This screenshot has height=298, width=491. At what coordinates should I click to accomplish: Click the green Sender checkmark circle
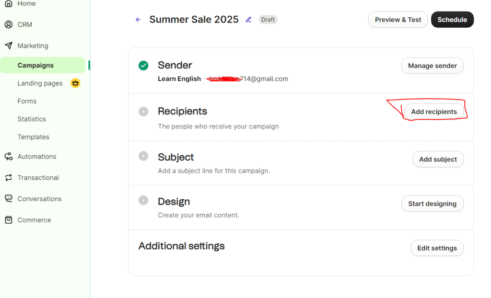[143, 66]
